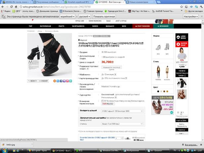Select the ankle boot shape icon
This screenshot has width=204, height=153.
pyautogui.click(x=158, y=48)
